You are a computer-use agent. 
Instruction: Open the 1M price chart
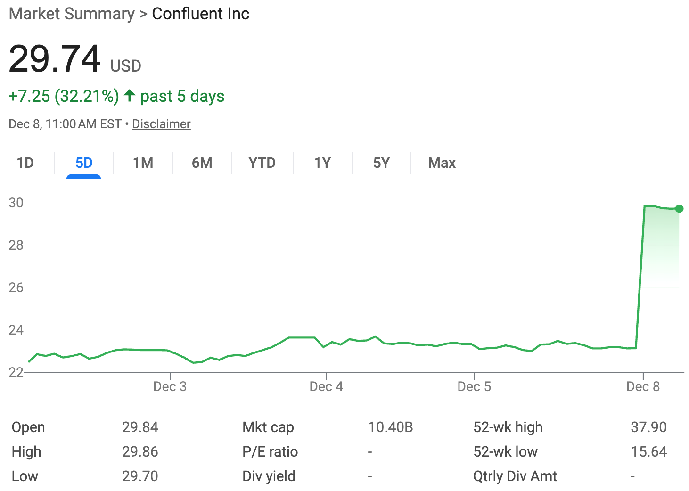(142, 163)
